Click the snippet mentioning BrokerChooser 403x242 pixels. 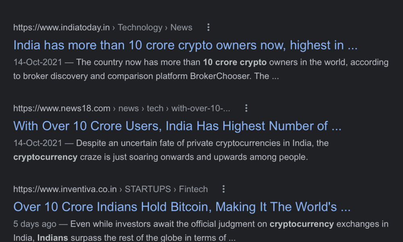coord(201,69)
